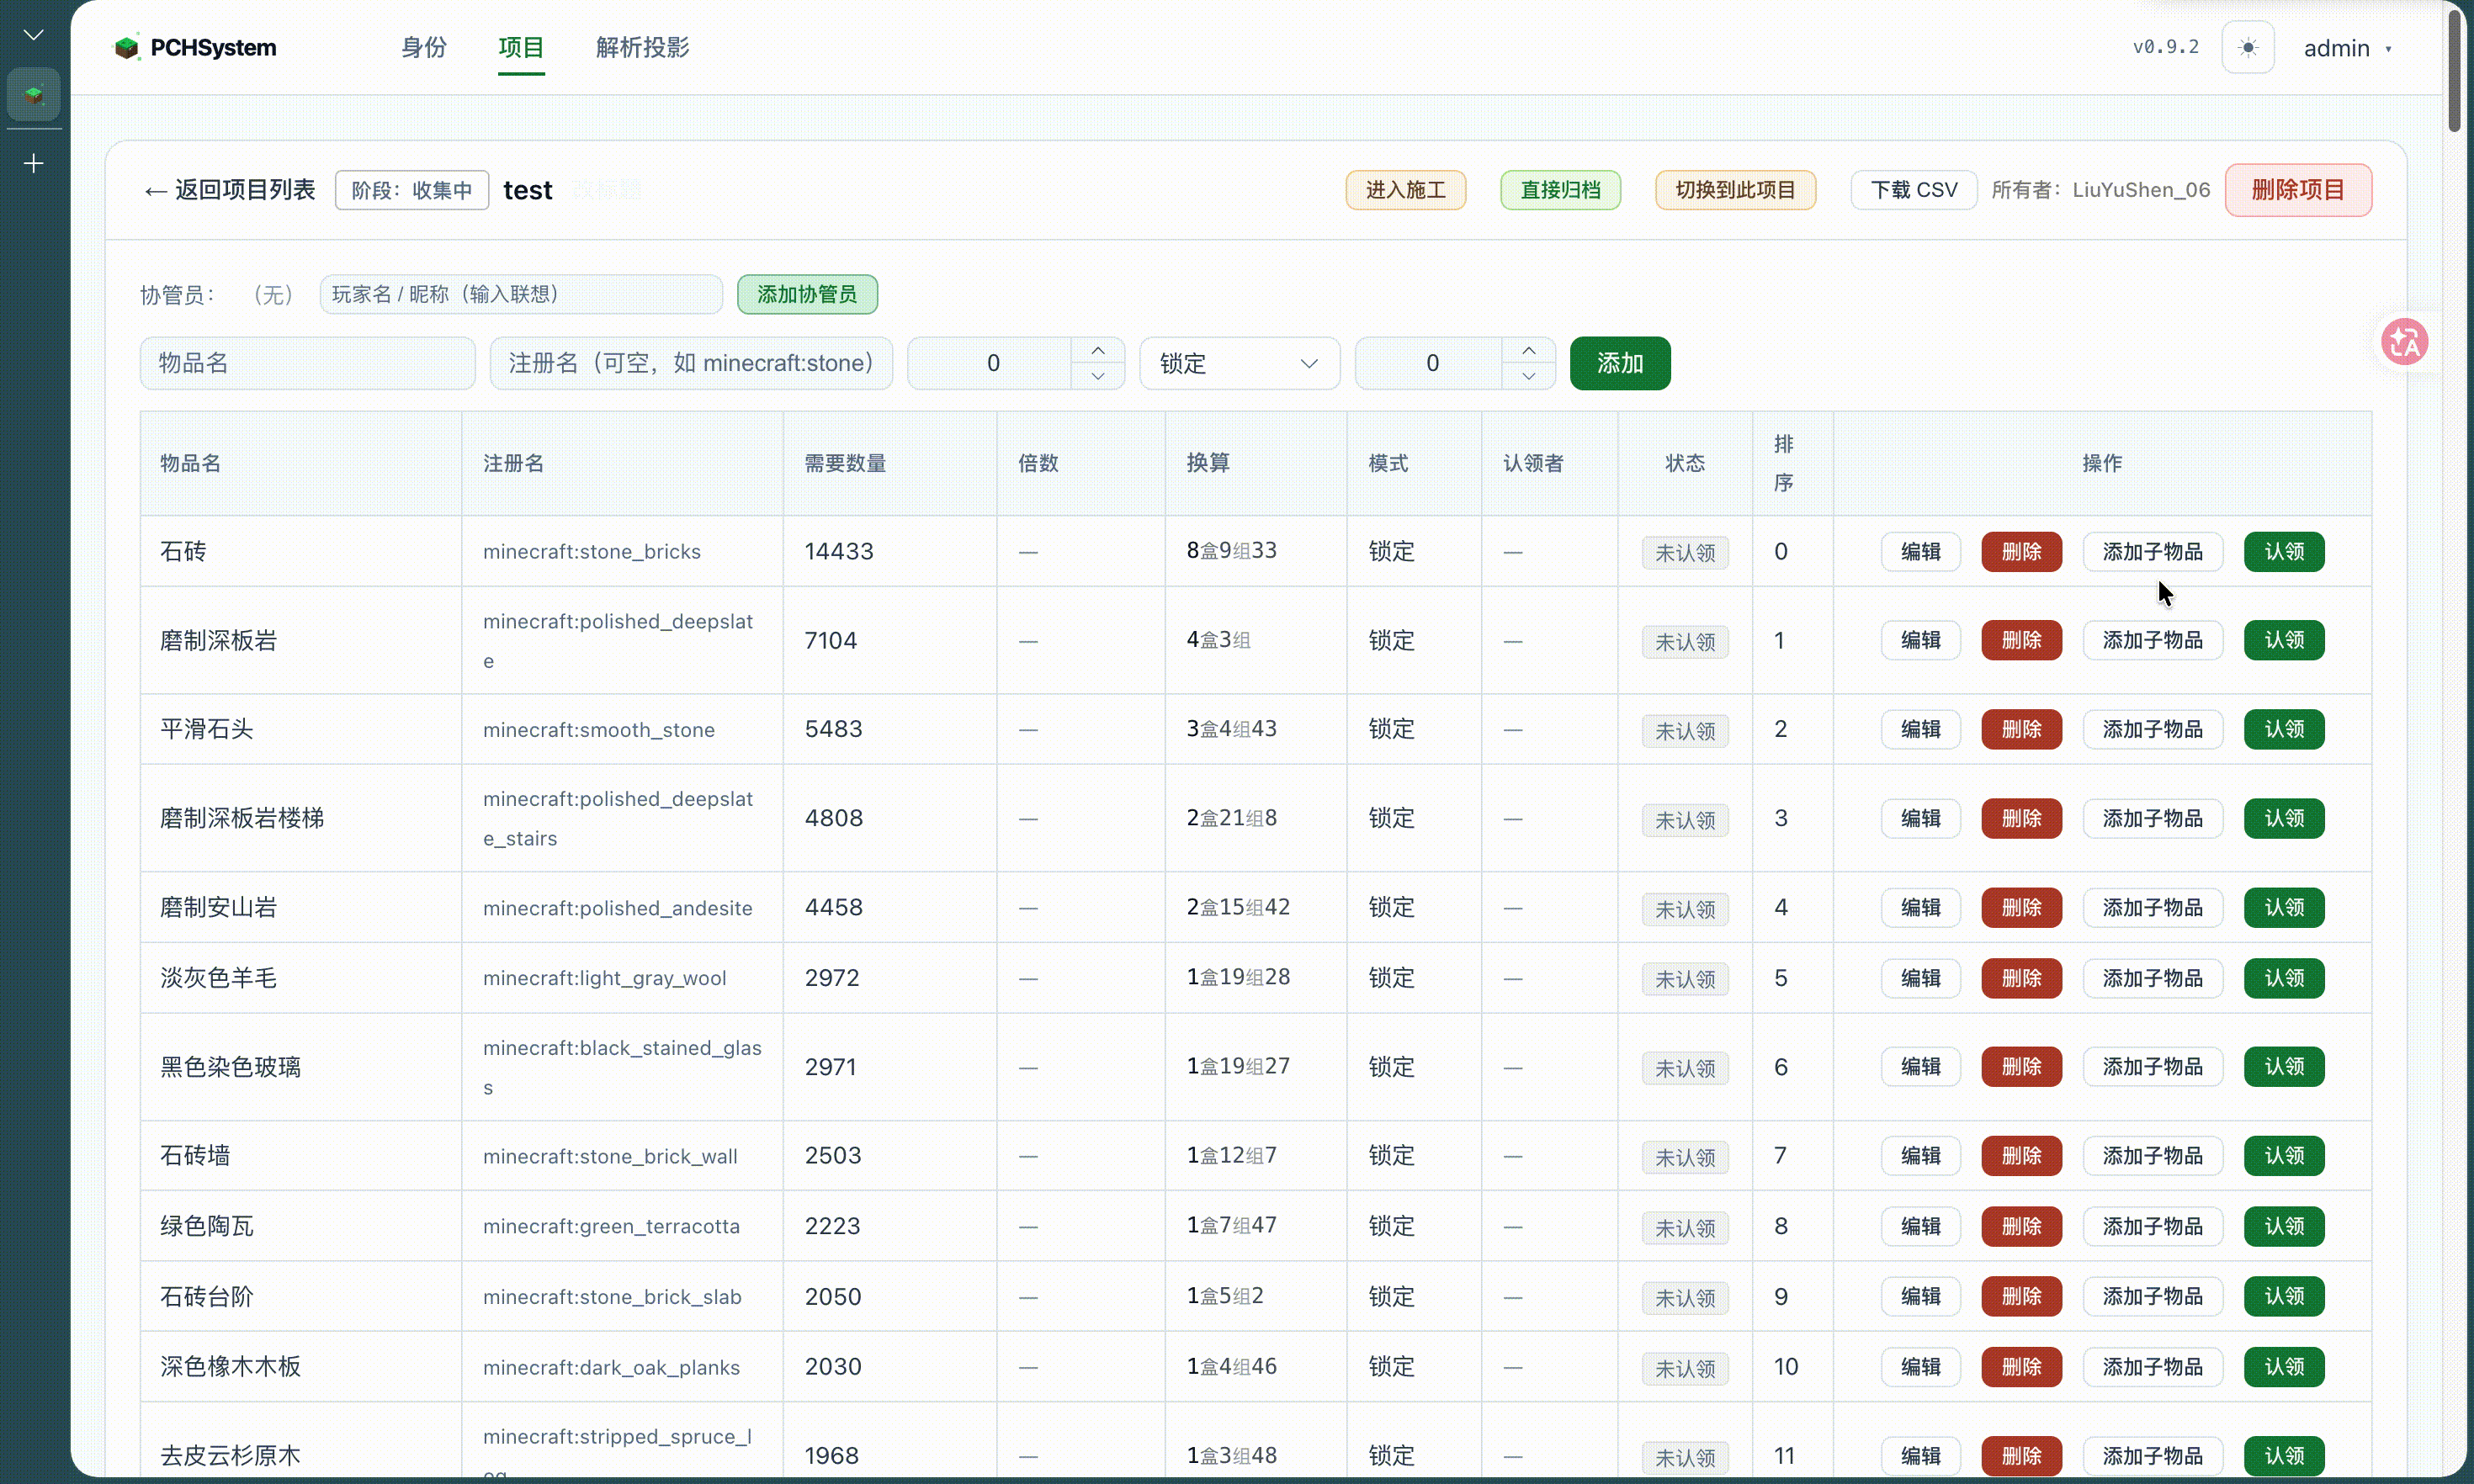The height and width of the screenshot is (1484, 2474).
Task: Delete the 平滑石头 row
Action: tap(2021, 729)
